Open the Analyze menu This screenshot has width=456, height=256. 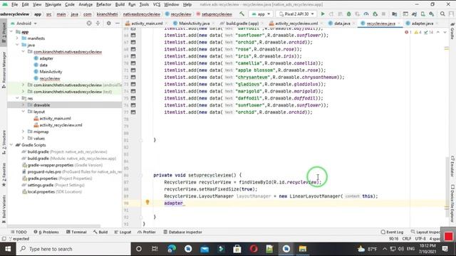(x=85, y=4)
